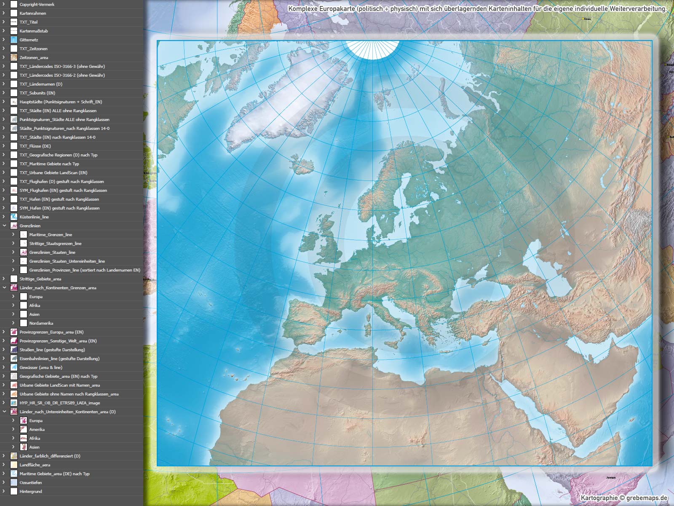Select the TXT_Flüsse (DE) layer
The width and height of the screenshot is (674, 506).
tap(35, 146)
